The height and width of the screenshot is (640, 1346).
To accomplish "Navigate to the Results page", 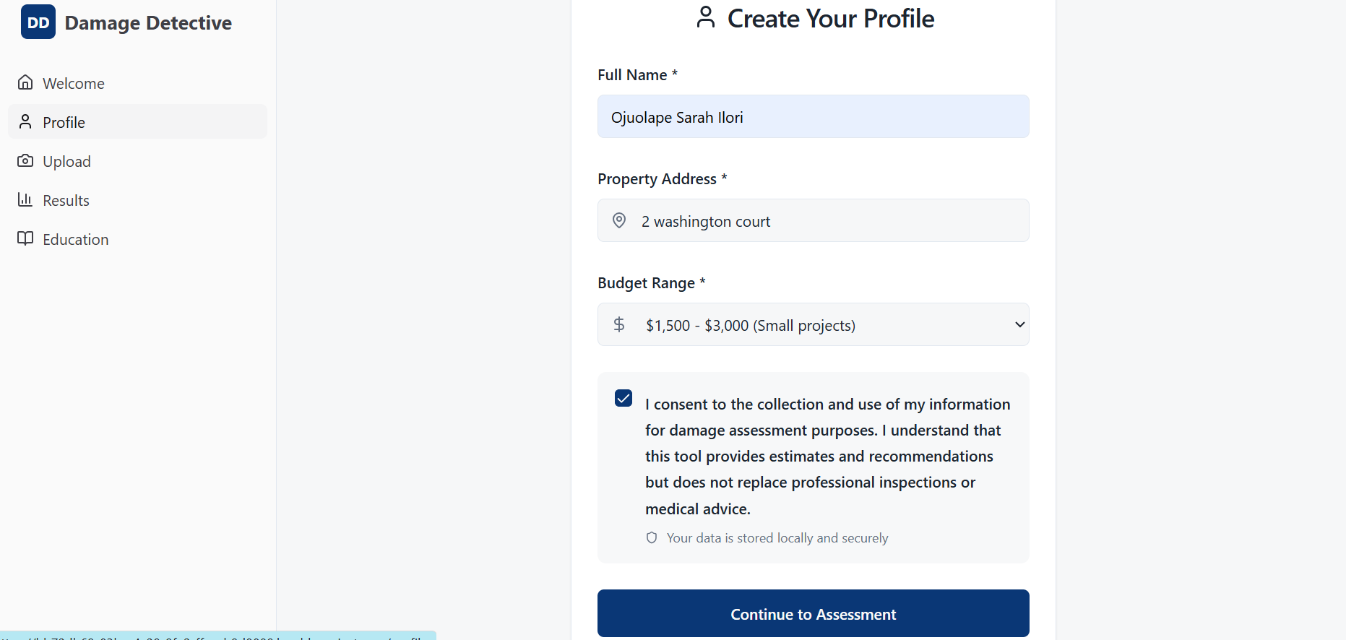I will point(66,200).
